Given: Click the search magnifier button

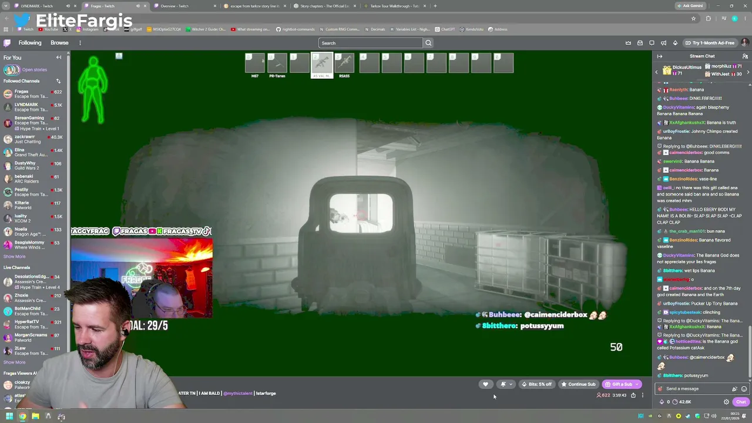Looking at the screenshot, I should coord(428,43).
